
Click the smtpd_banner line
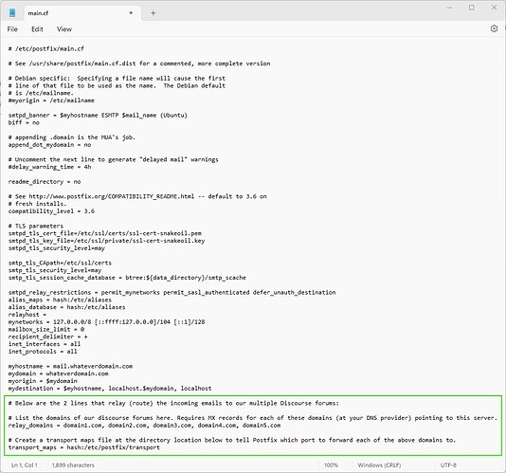pos(98,116)
